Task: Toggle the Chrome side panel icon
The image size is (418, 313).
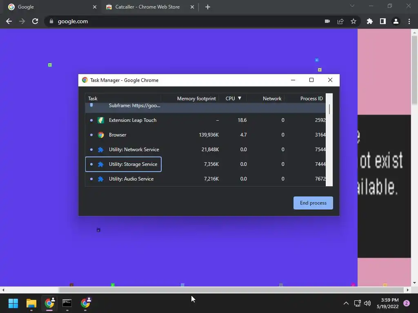Action: tap(383, 21)
